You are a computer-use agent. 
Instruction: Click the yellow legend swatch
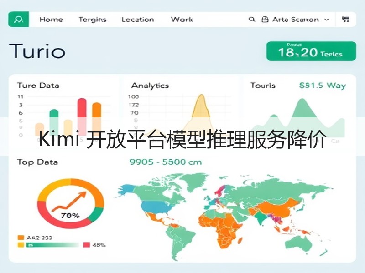[x=21, y=245]
